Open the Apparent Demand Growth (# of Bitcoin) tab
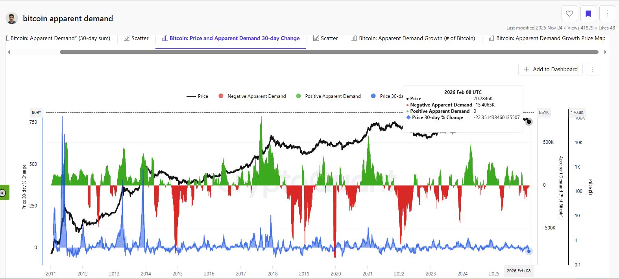619x279 pixels. (x=413, y=38)
